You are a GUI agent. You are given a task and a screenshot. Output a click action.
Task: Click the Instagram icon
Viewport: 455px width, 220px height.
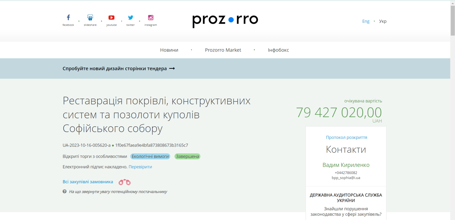point(151,18)
